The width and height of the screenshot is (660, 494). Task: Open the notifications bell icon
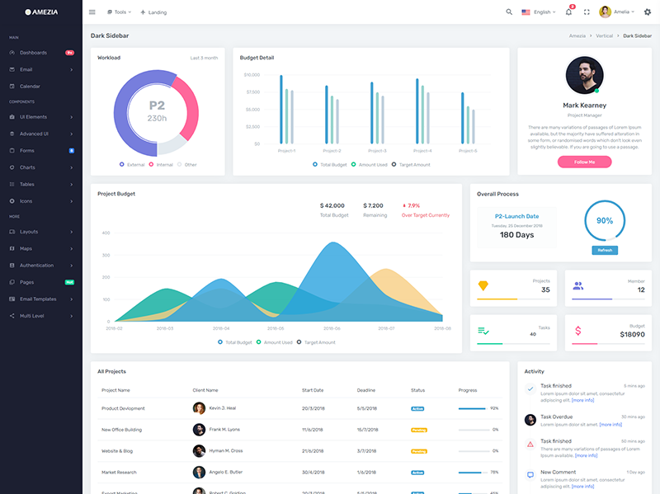click(568, 12)
